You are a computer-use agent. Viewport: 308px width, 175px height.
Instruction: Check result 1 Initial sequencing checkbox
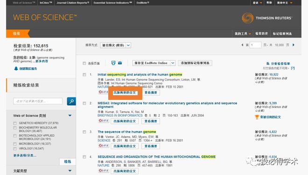point(84,75)
